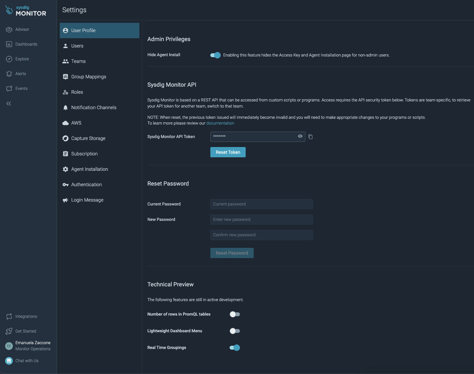This screenshot has width=474, height=374.
Task: Focus the Confirm new password field
Action: tap(262, 235)
